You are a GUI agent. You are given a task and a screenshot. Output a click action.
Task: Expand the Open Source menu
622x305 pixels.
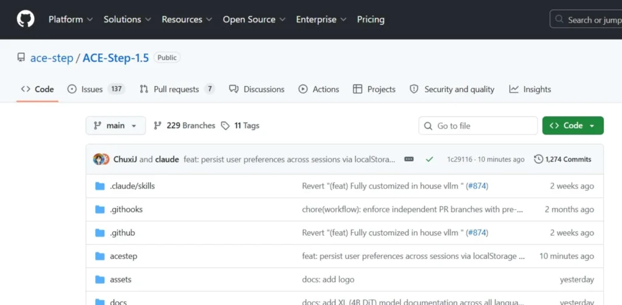pyautogui.click(x=254, y=19)
